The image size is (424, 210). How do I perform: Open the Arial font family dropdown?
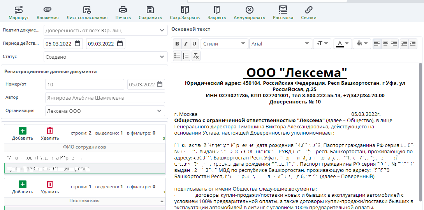click(x=280, y=44)
